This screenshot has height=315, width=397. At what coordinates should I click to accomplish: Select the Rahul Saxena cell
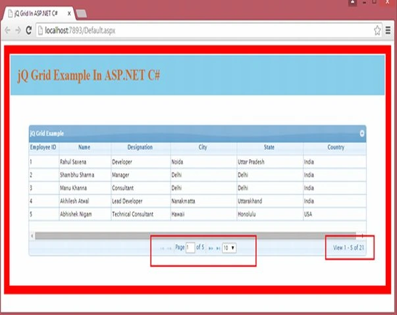(x=85, y=162)
